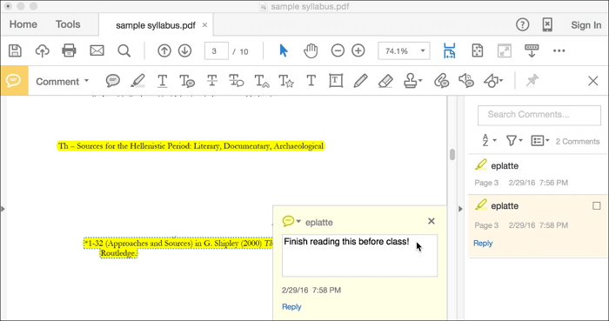
Task: Click the Sign In button
Action: 586,25
